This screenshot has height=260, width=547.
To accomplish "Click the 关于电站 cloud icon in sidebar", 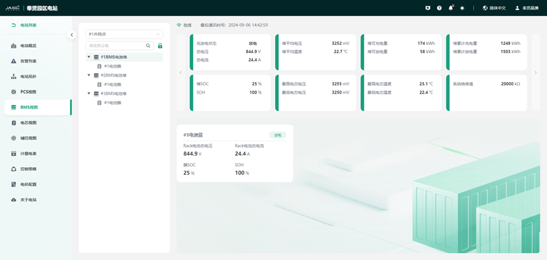I will (14, 200).
